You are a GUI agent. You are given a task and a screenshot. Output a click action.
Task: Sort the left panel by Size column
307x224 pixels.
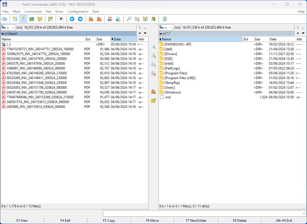click(x=103, y=39)
